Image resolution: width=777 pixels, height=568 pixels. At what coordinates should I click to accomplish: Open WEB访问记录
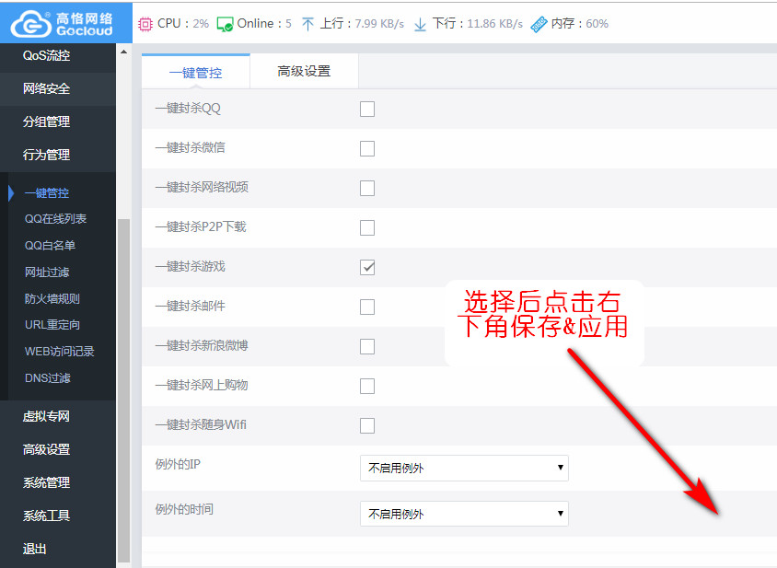click(60, 352)
